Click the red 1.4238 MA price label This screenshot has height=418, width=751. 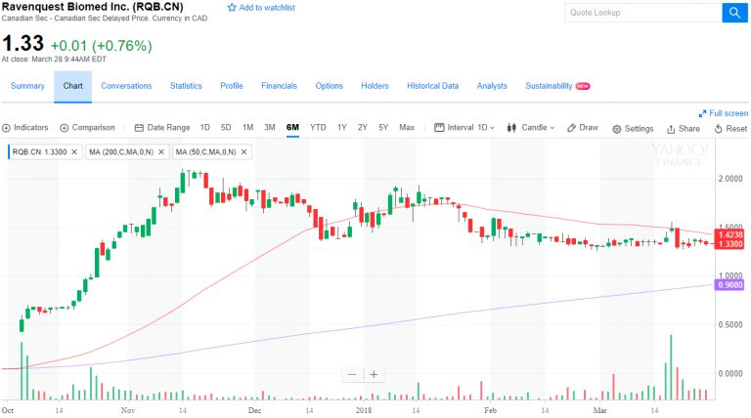coord(729,234)
